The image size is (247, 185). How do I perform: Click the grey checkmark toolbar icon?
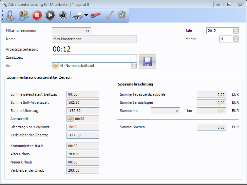click(x=108, y=15)
